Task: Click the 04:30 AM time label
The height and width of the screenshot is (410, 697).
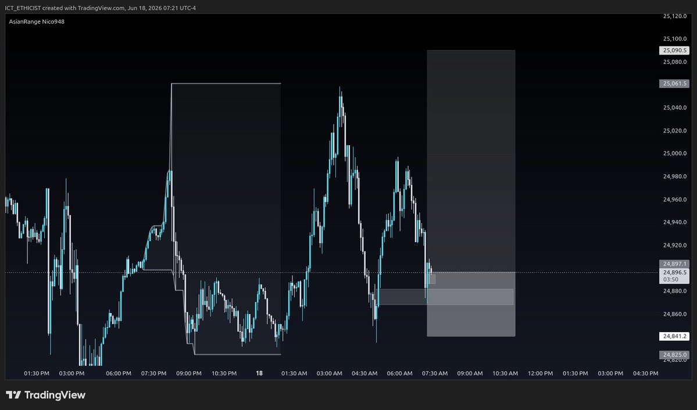Action: coord(364,373)
